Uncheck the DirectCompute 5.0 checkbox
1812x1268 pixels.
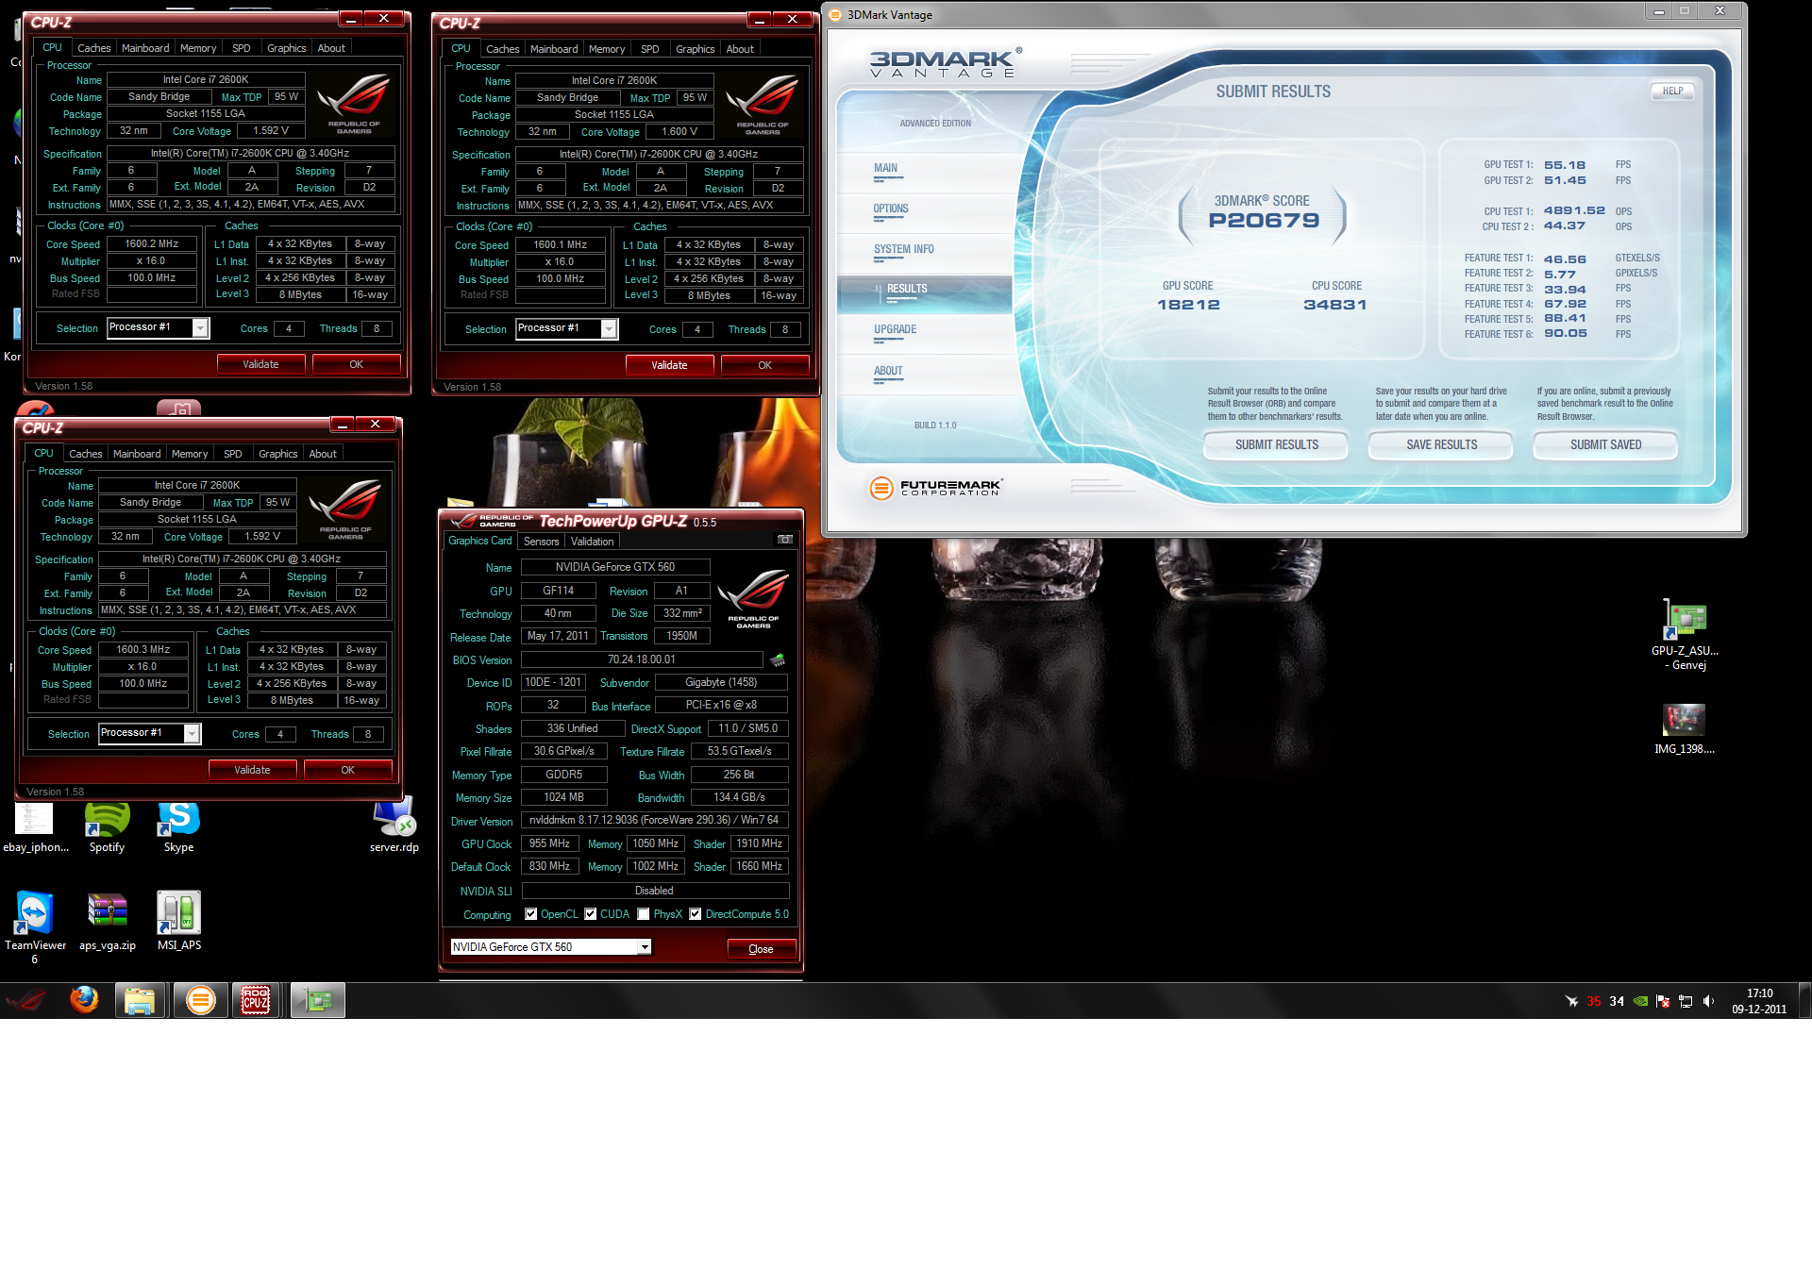(x=696, y=914)
